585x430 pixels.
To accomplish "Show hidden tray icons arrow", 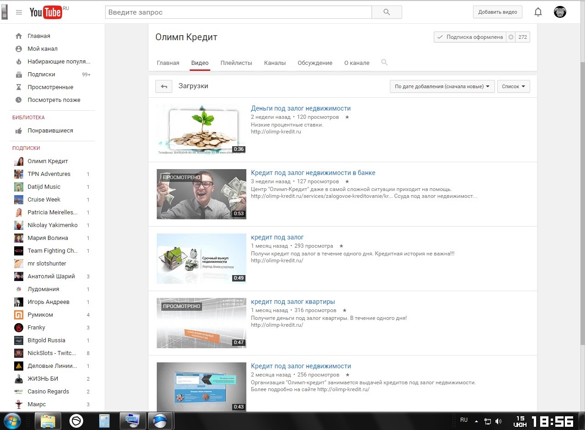I will point(476,421).
